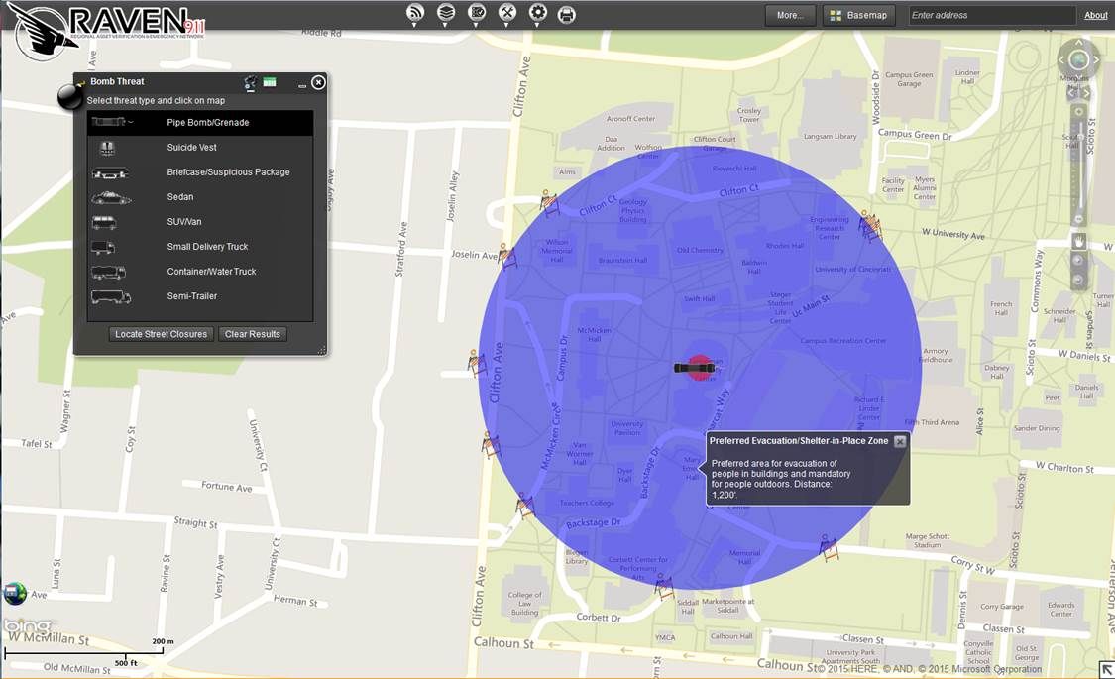Click the RAVEN911 logo
Screen dimensions: 1115x679
click(x=107, y=31)
